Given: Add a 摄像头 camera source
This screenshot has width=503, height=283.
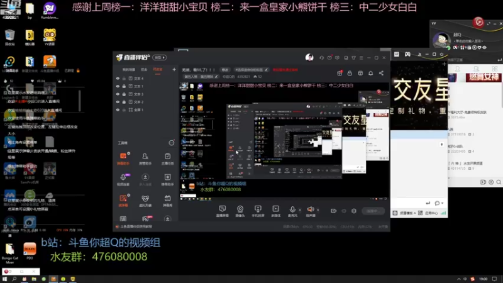Looking at the screenshot, I should click(240, 211).
